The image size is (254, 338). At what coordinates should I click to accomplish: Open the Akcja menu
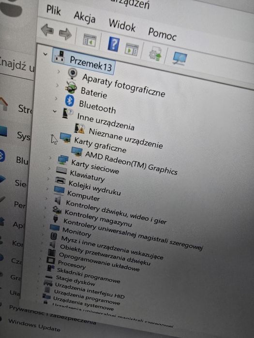tap(85, 17)
